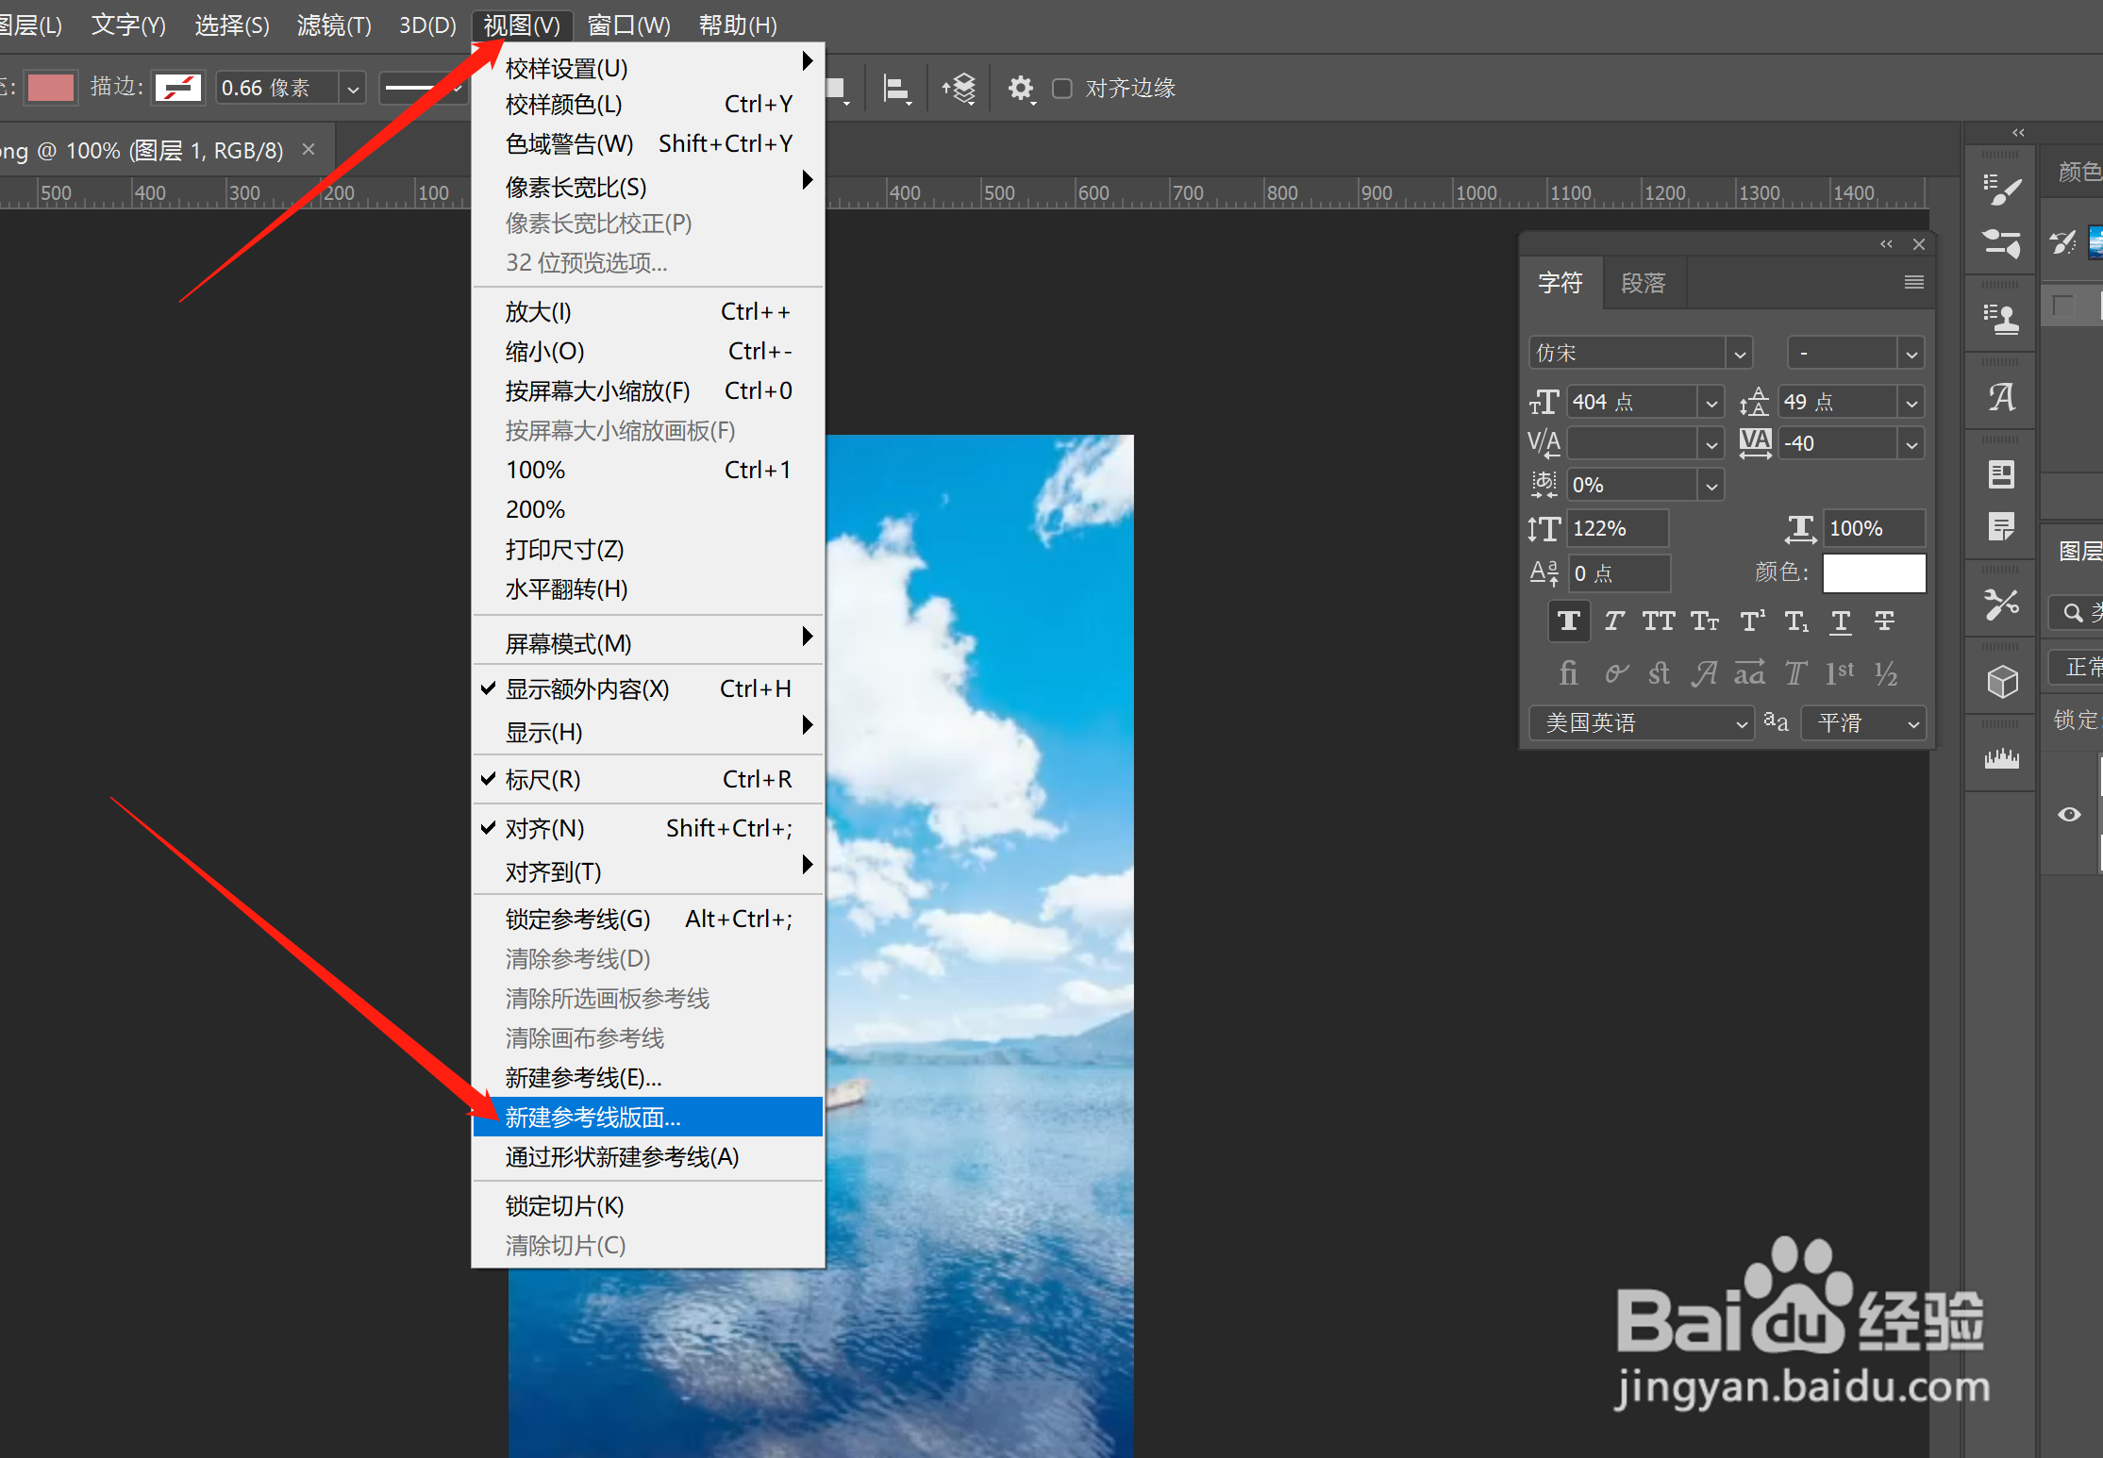The height and width of the screenshot is (1458, 2103).
Task: Click the path alignment icon in options bar
Action: point(896,89)
